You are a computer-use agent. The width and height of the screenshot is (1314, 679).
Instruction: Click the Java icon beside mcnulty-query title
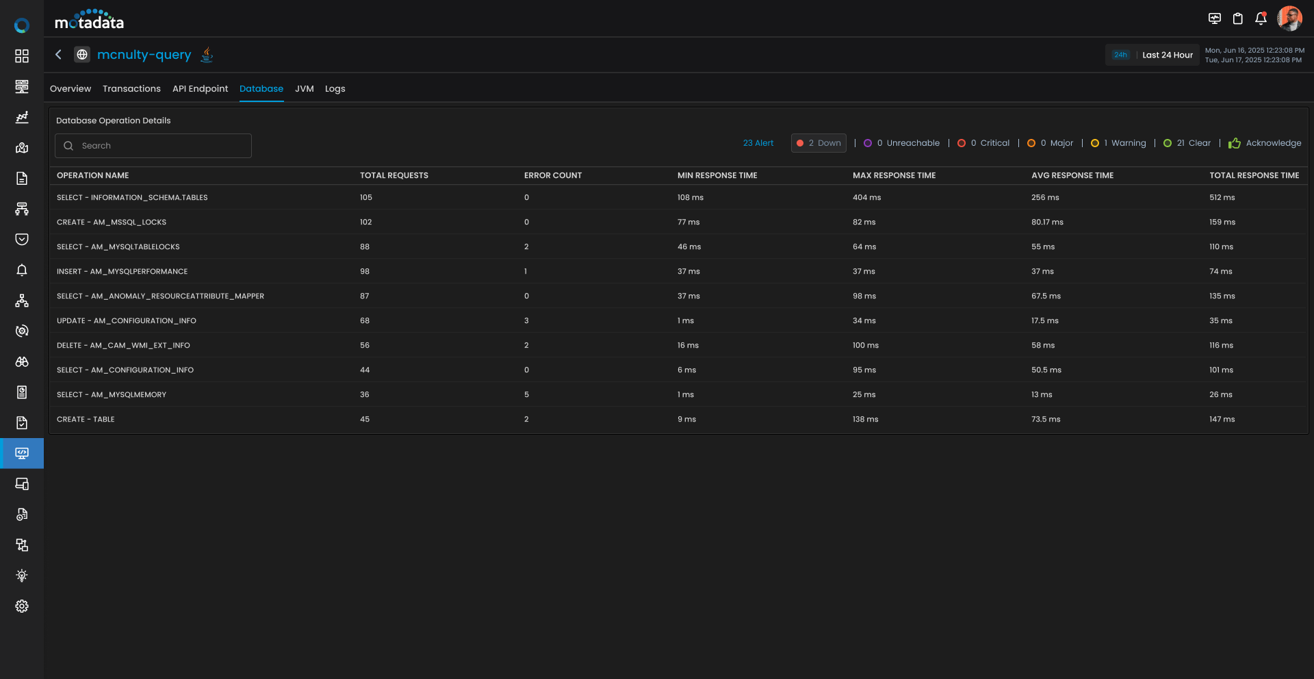tap(206, 55)
